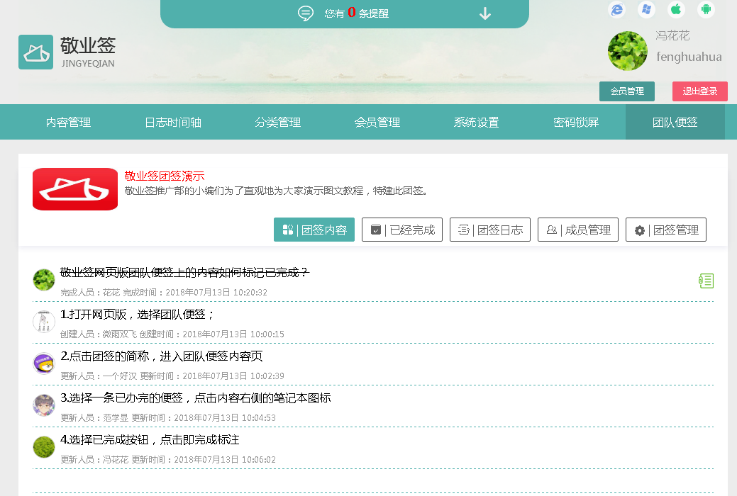Open the 团队便签 nav tab
The image size is (737, 496).
coord(675,122)
